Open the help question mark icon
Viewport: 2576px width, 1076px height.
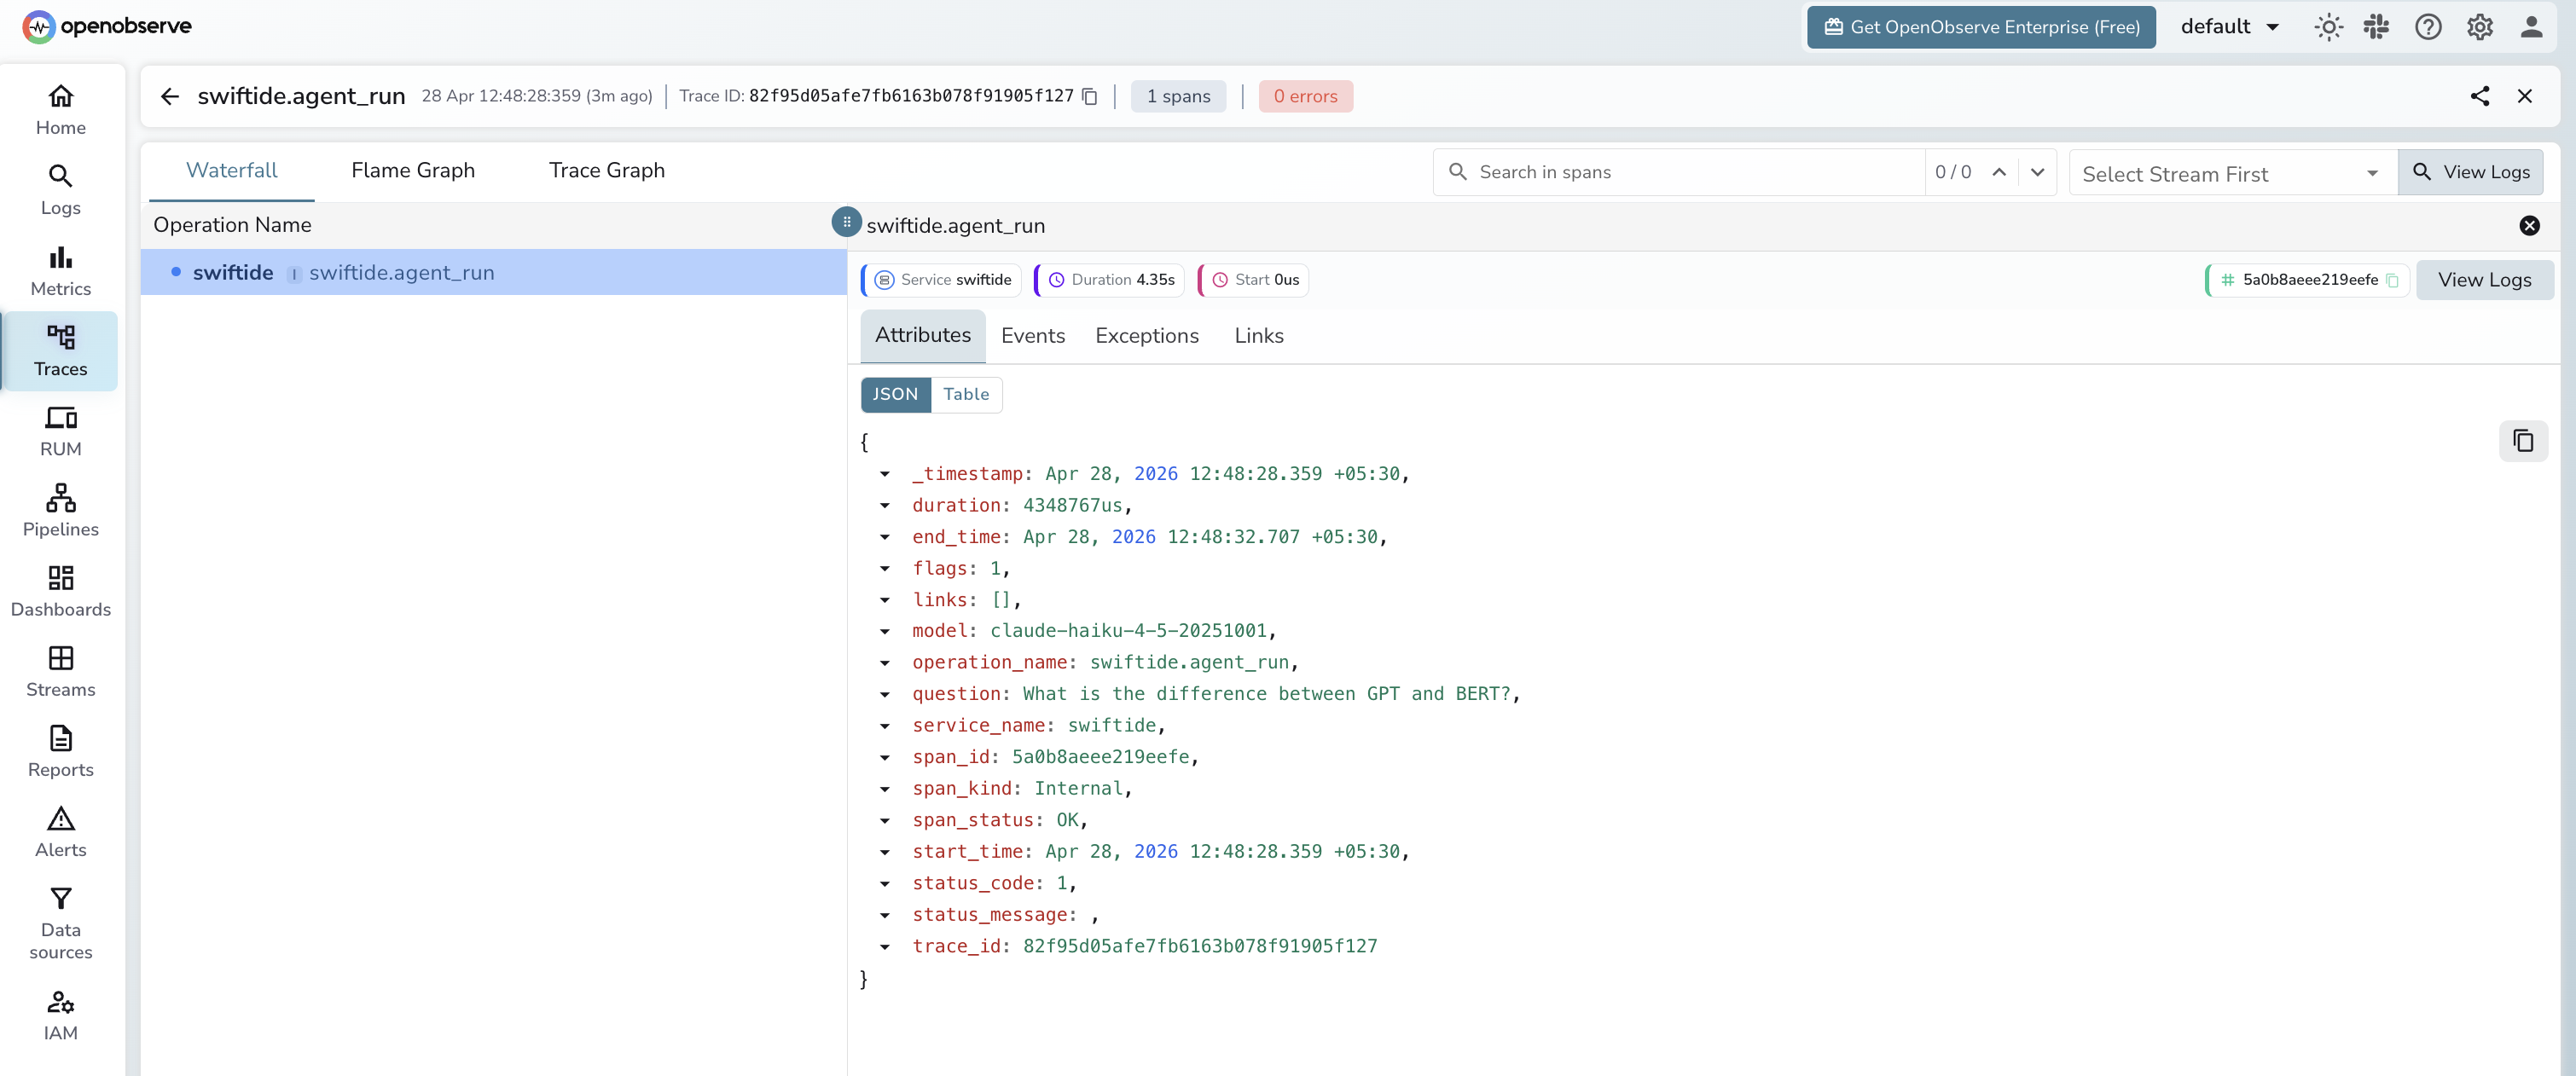click(2428, 27)
